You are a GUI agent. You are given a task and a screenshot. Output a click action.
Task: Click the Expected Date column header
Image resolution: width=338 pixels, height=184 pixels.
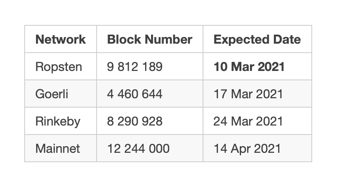click(257, 39)
